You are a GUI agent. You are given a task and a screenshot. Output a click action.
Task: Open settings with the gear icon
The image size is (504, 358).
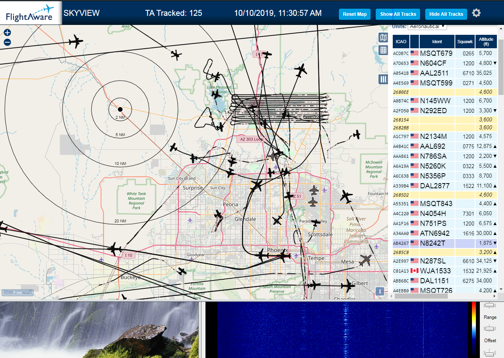point(476,13)
